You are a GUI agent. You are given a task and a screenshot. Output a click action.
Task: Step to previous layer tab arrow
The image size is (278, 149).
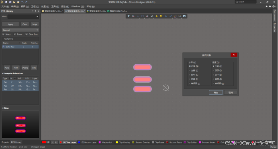click(x=52, y=142)
